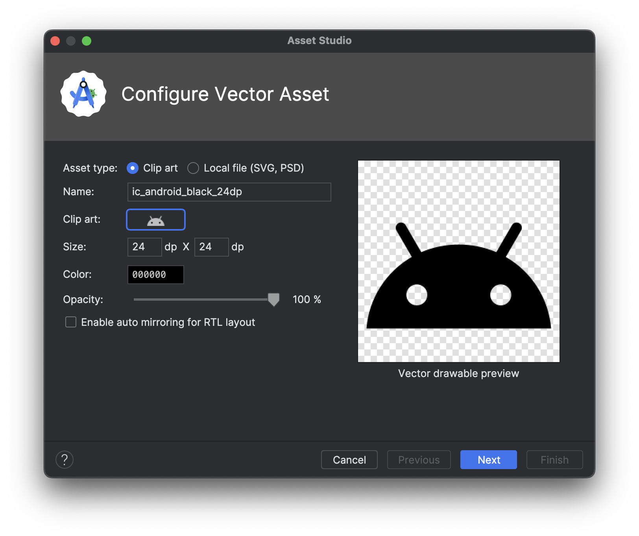Open the 000000 color picker swatch
Image resolution: width=639 pixels, height=536 pixels.
[156, 275]
